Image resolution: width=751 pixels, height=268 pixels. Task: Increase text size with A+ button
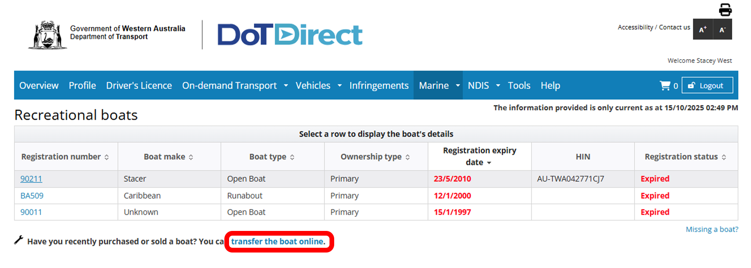(x=703, y=30)
